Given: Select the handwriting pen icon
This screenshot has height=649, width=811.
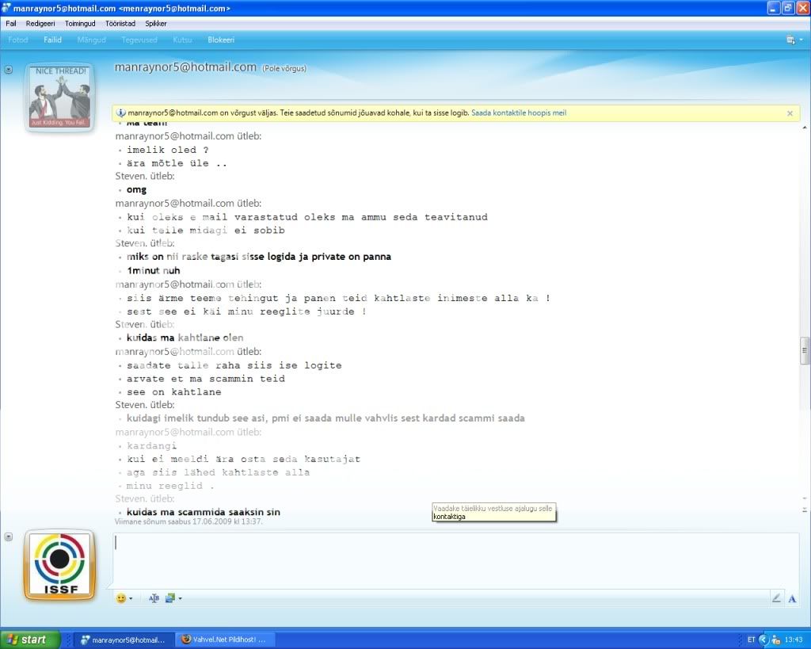Looking at the screenshot, I should (x=776, y=598).
